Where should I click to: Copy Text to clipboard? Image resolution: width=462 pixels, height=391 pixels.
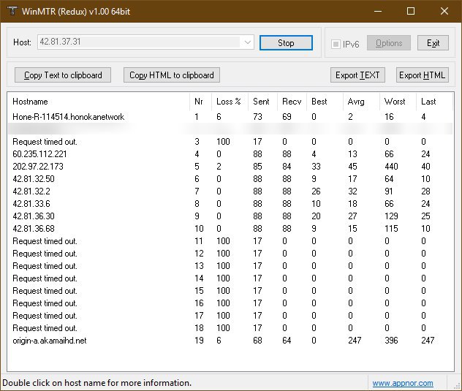click(63, 75)
